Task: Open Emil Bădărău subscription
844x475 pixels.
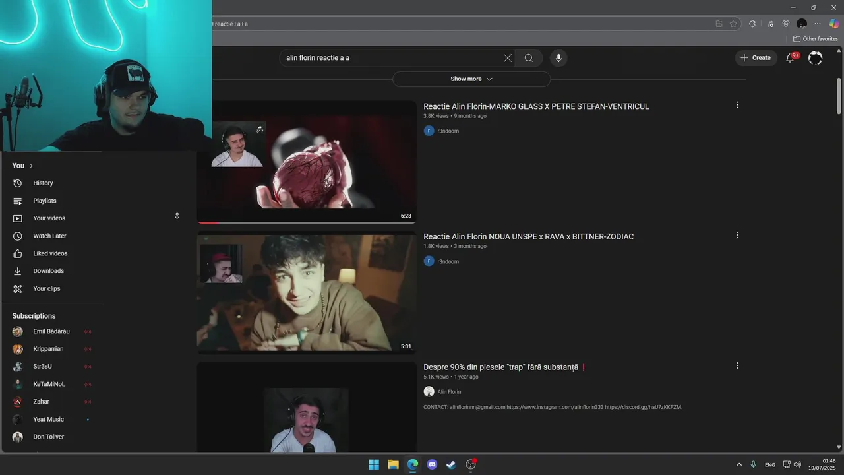Action: pyautogui.click(x=53, y=331)
